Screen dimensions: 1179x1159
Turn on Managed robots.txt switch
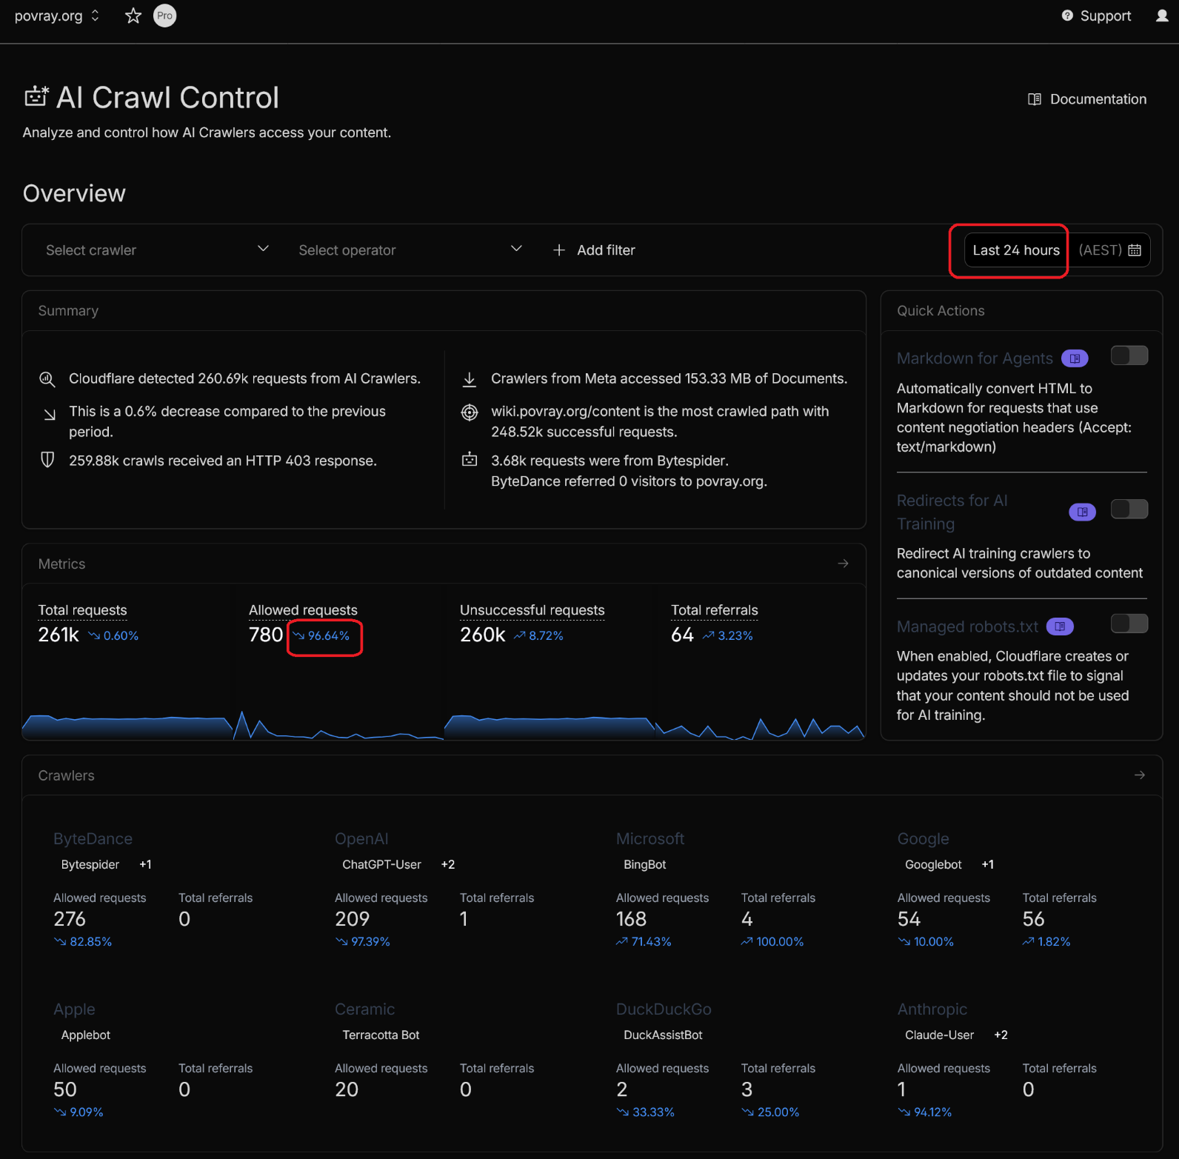[x=1129, y=624]
